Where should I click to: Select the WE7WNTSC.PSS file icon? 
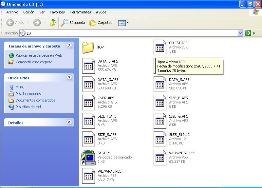(x=160, y=158)
